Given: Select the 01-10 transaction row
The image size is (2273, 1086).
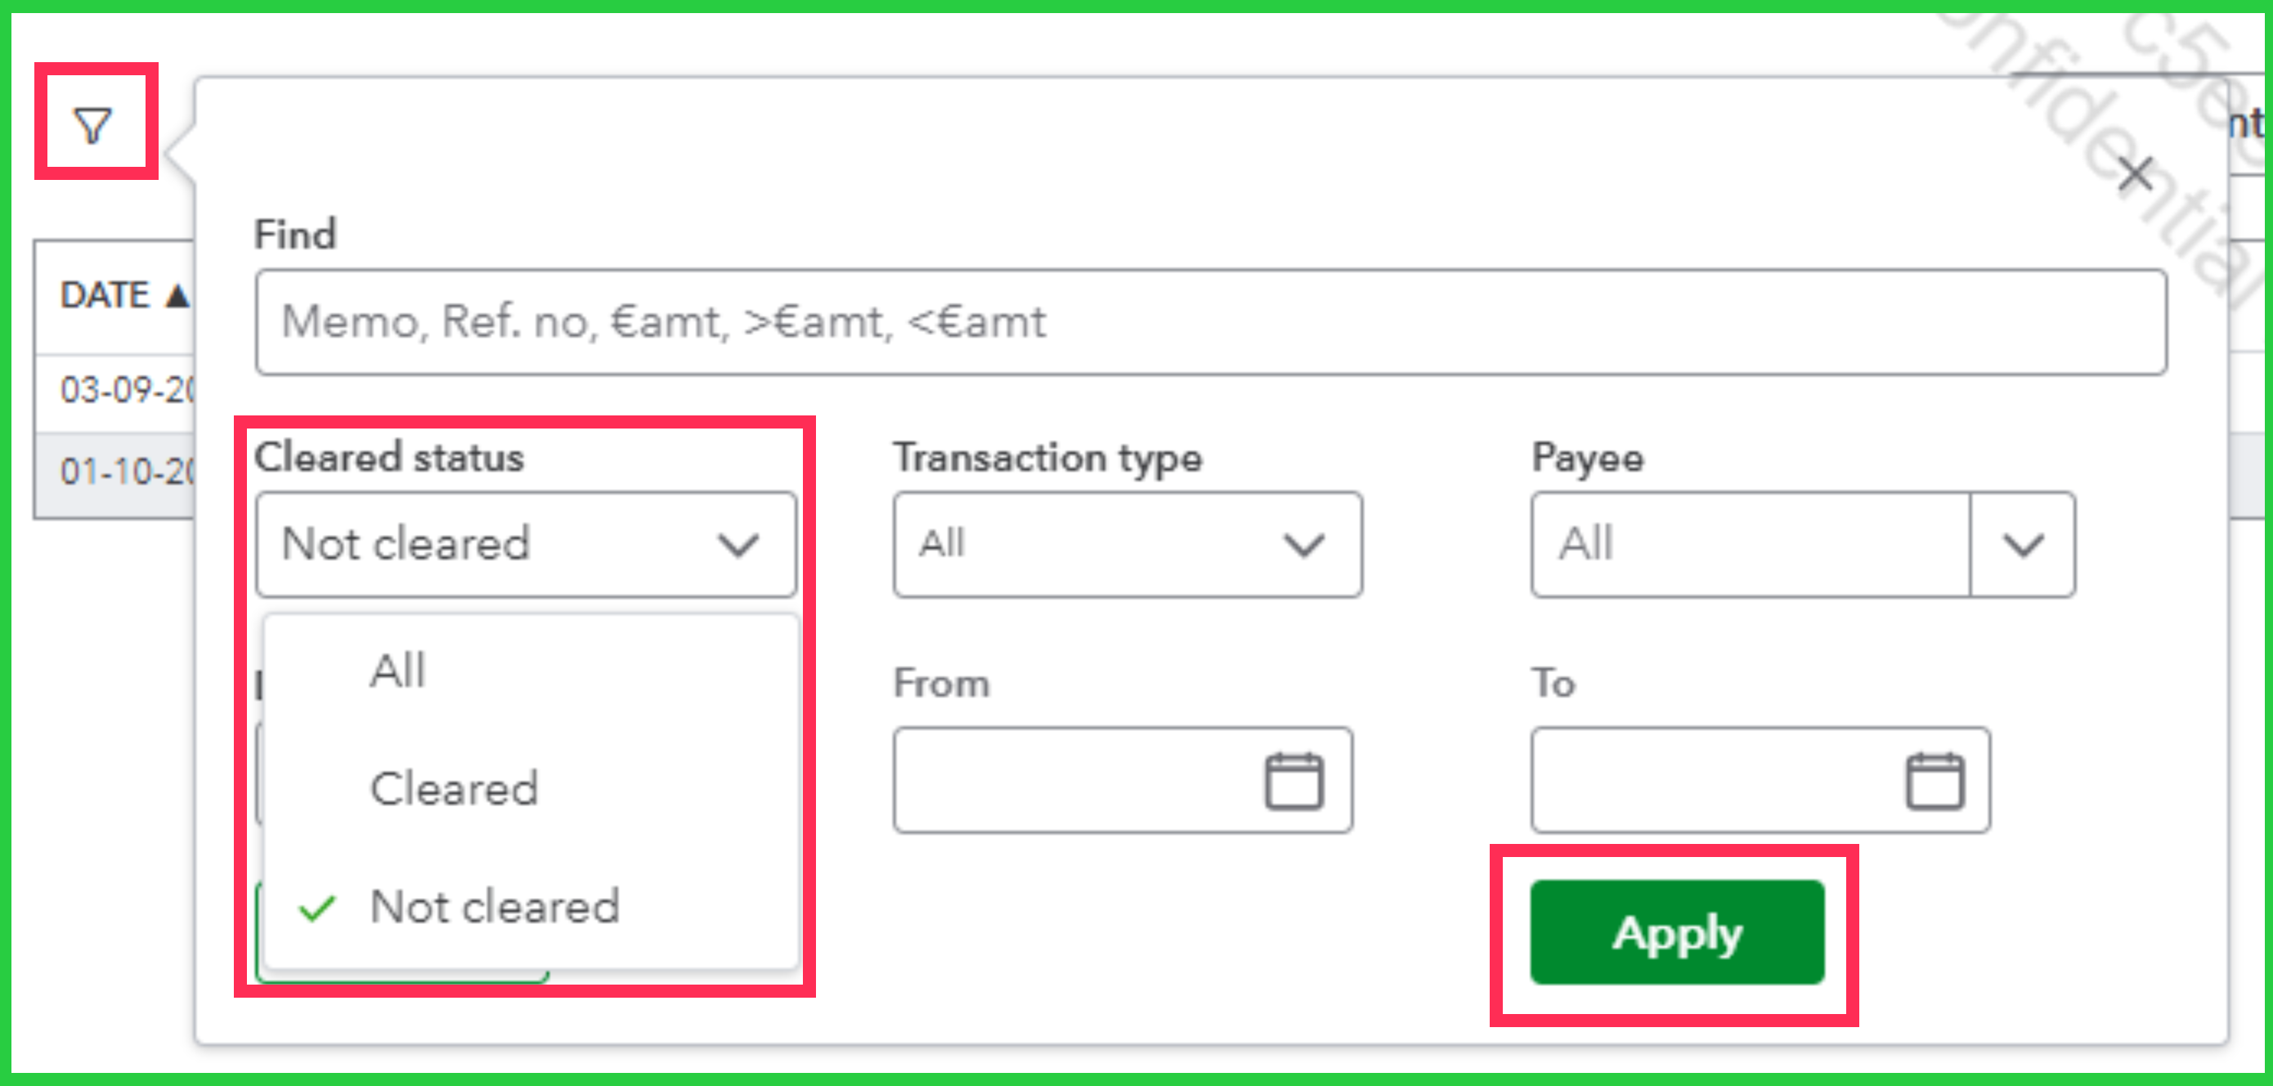Looking at the screenshot, I should click(x=123, y=472).
